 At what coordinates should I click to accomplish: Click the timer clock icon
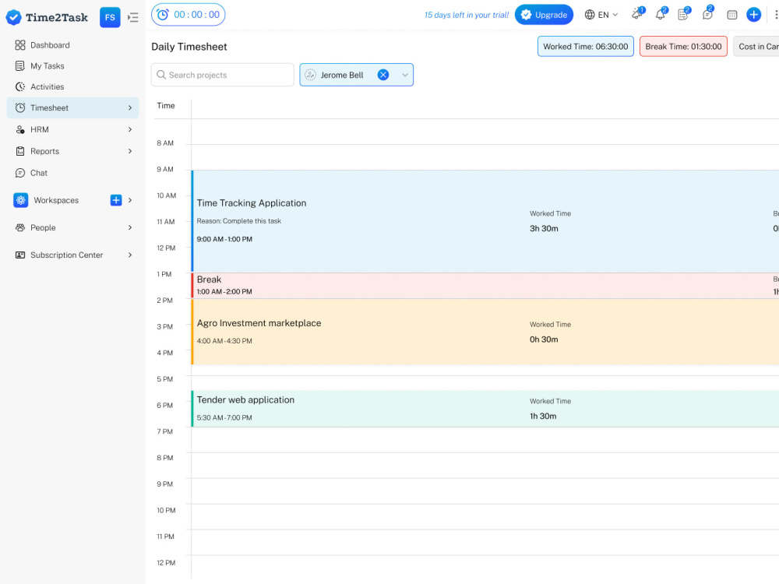click(163, 15)
